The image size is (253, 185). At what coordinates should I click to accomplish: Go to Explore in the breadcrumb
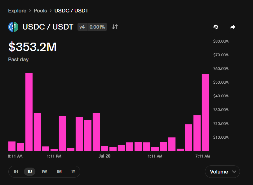pyautogui.click(x=17, y=11)
